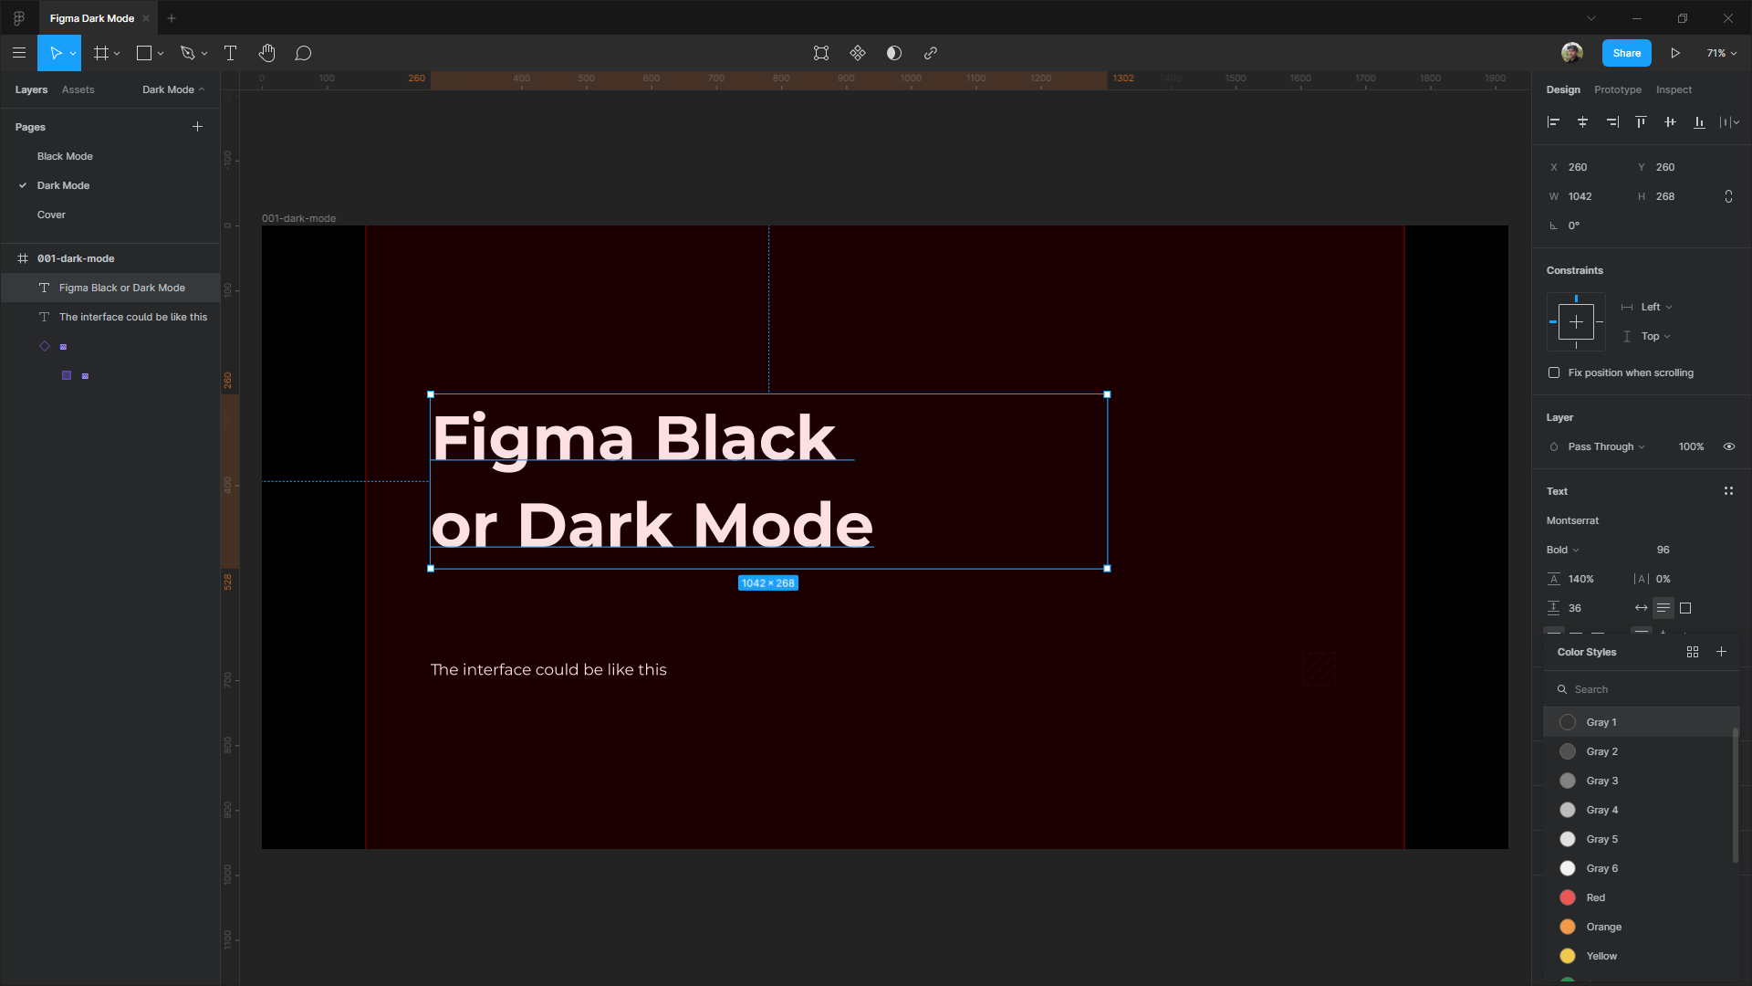Apply the Gray 1 color style
The width and height of the screenshot is (1752, 986).
point(1641,722)
